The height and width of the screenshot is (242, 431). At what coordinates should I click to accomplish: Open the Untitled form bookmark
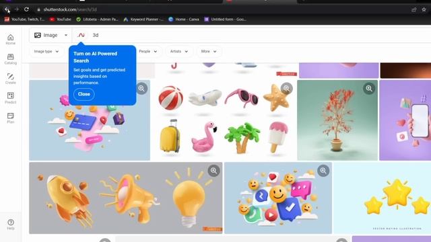click(x=225, y=19)
